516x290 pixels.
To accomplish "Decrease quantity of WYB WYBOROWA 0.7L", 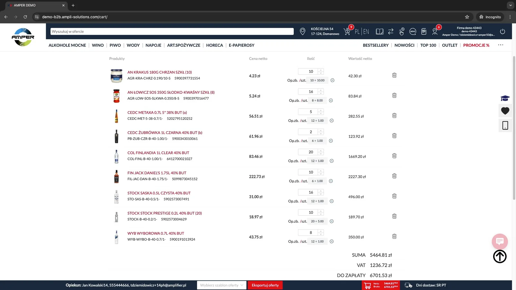I will pos(321,234).
